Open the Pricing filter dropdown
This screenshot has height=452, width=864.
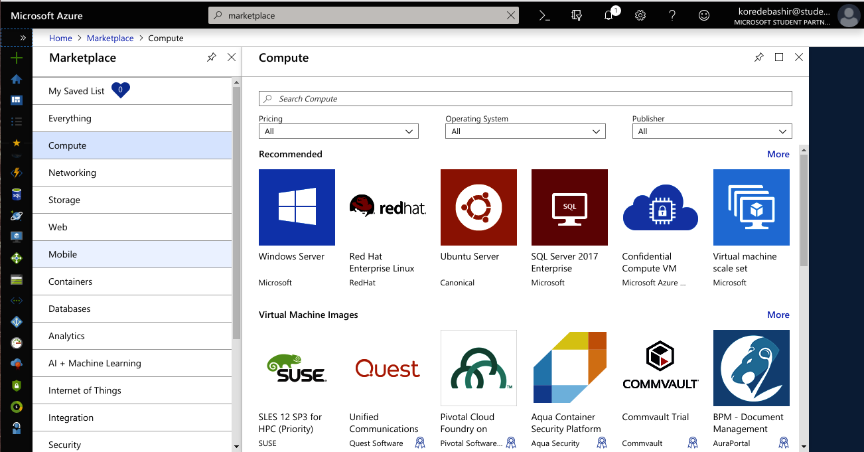(x=338, y=131)
